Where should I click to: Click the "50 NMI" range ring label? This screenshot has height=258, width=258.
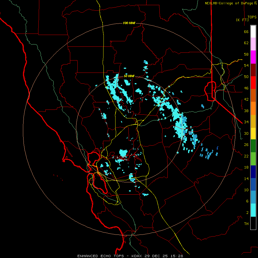coord(129,76)
